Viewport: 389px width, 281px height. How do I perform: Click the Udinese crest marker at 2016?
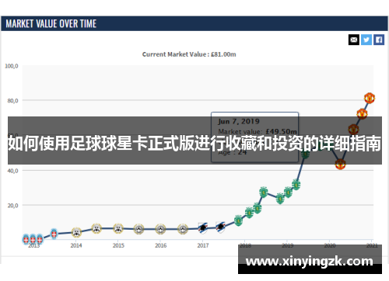tap(160, 229)
